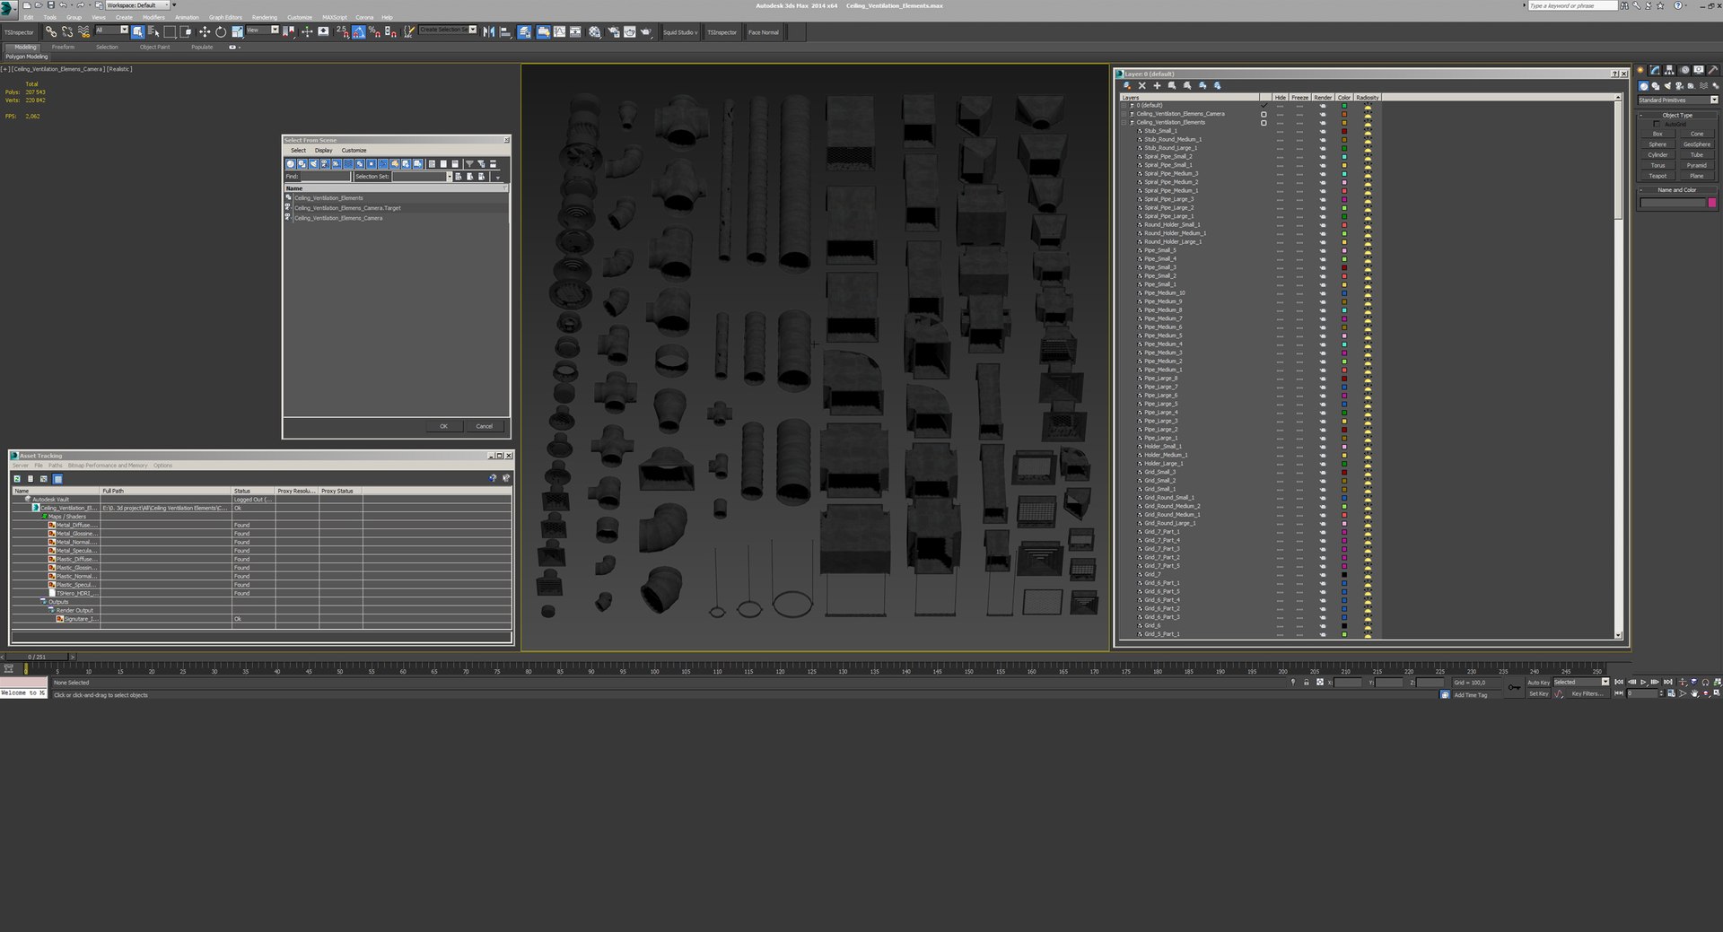Open the Modify command panel tab
This screenshot has width=1723, height=932.
point(1655,70)
